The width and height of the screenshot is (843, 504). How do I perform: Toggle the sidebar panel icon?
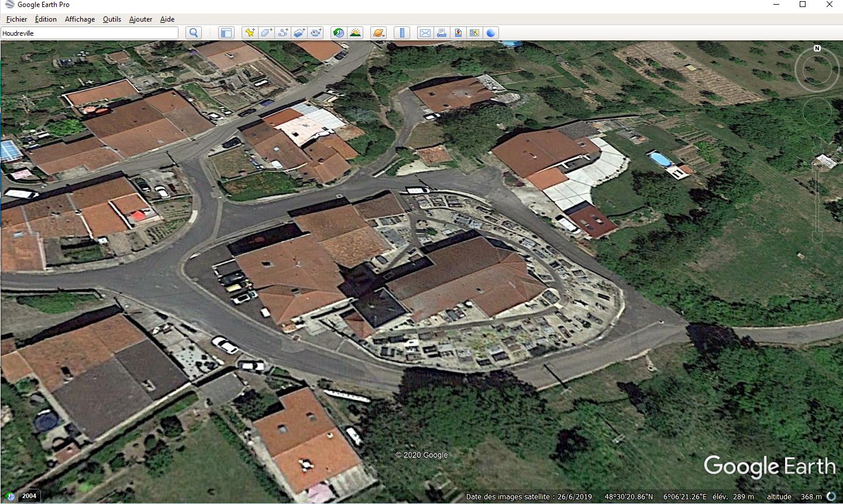(226, 33)
